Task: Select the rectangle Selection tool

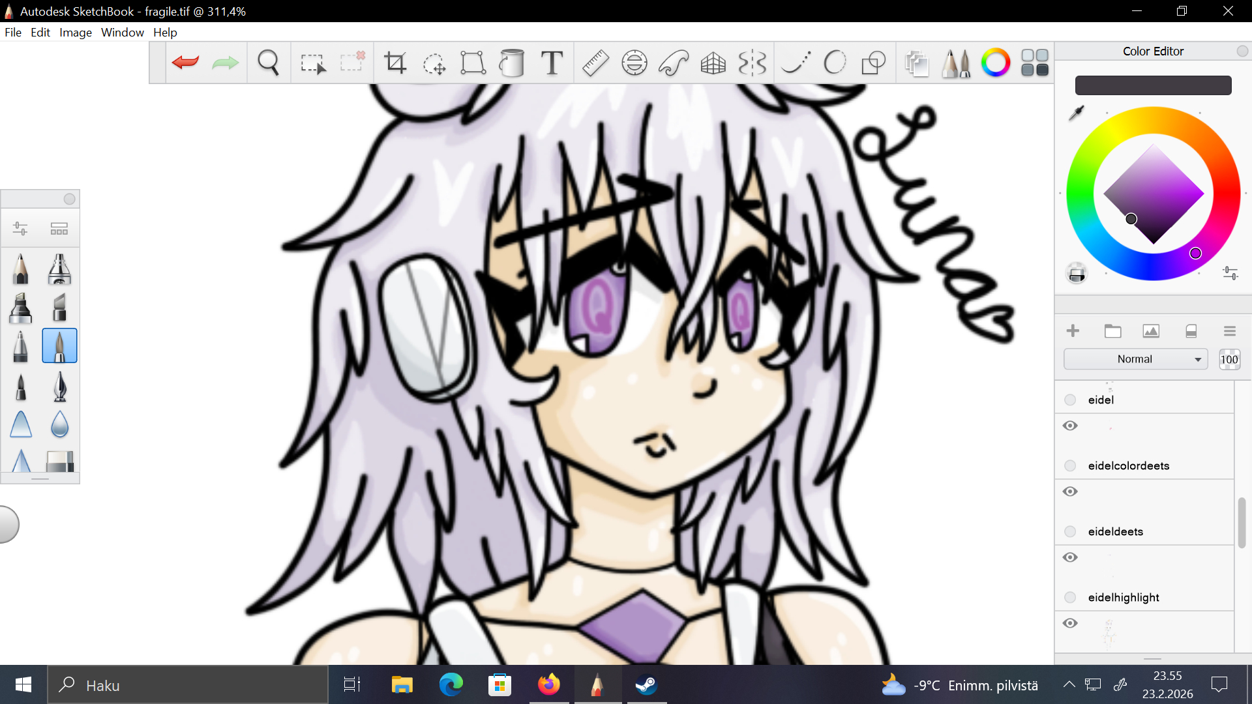Action: point(312,63)
